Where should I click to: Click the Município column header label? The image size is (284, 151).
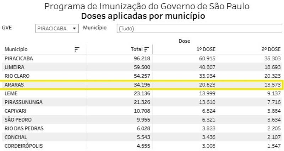click(x=16, y=50)
